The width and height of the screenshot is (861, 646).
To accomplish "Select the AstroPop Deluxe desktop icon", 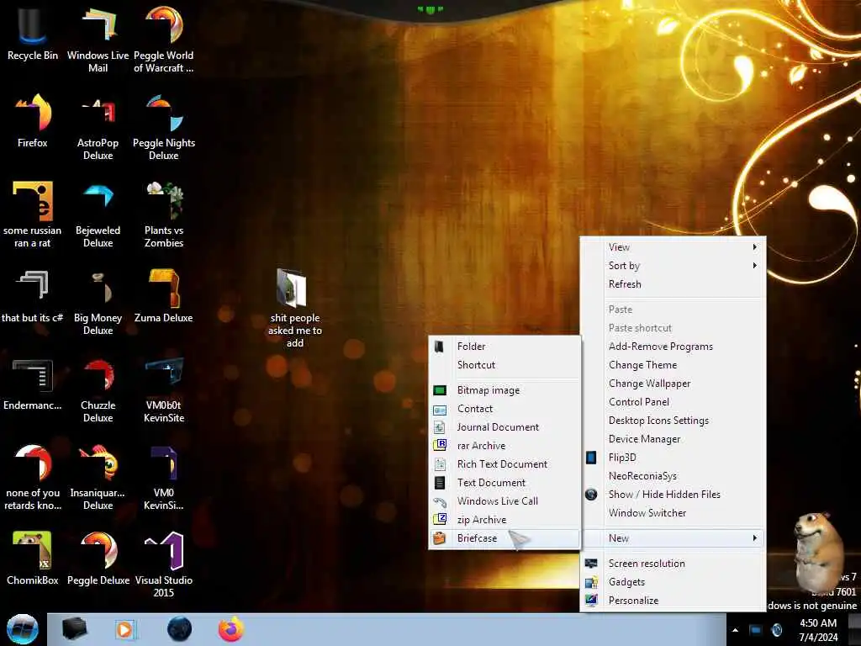I will click(x=98, y=126).
